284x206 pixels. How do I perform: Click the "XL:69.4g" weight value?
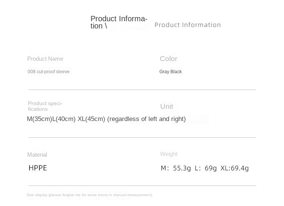(234, 168)
